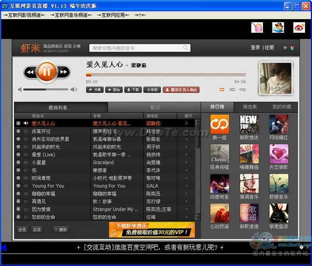Click the 下载 download button
312x266 pixels.
click(x=133, y=90)
